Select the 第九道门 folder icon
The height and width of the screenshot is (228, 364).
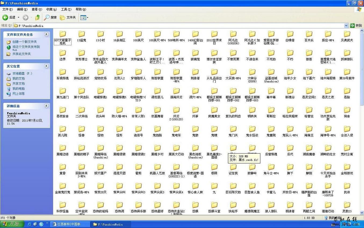click(63, 91)
